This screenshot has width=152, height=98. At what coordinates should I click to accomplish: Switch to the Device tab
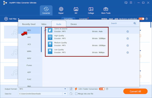click(73, 24)
